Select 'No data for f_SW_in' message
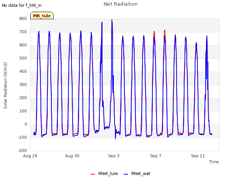The height and width of the screenshot is (181, 242). click(22, 5)
